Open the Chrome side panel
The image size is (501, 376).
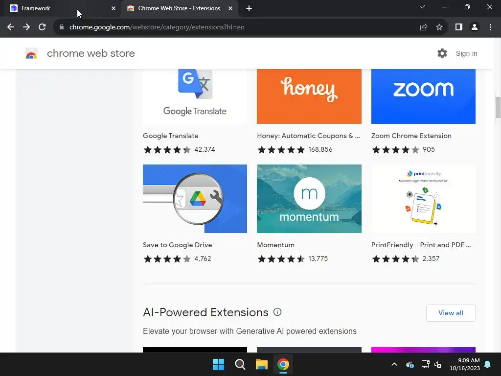coord(459,27)
